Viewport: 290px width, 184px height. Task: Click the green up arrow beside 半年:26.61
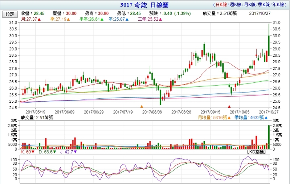[102, 19]
